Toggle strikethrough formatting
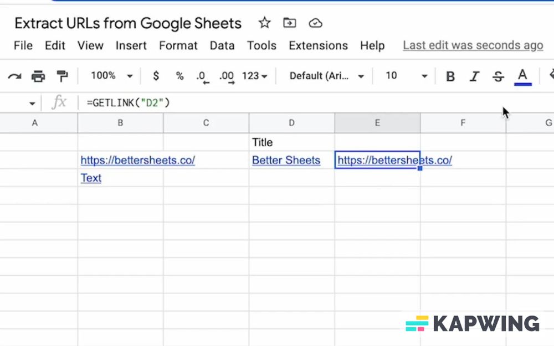Viewport: 554px width, 346px height. click(498, 76)
